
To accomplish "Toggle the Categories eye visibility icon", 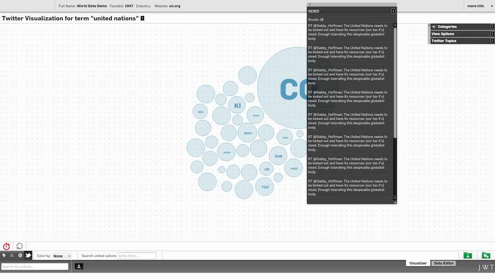I will coord(434,27).
